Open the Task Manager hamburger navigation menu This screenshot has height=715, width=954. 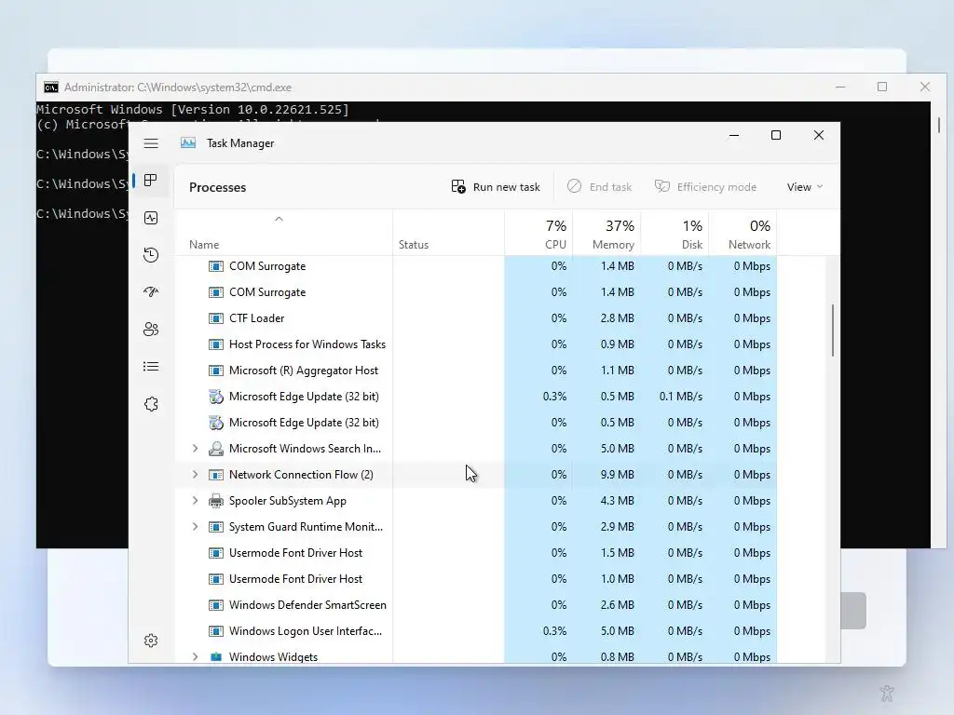(151, 143)
